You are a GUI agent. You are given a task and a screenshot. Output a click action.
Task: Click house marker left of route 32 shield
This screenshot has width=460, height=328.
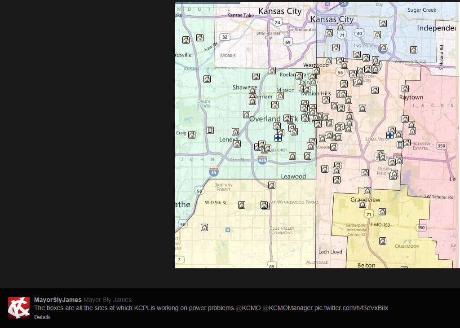click(200, 38)
